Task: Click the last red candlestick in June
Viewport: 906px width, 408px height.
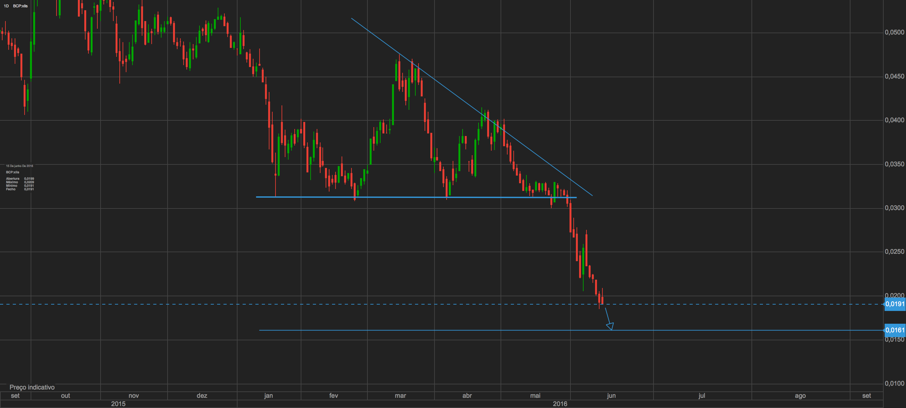Action: pyautogui.click(x=602, y=300)
